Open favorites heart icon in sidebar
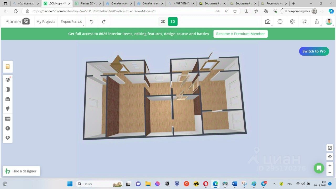Screen dimensions: 336x189 tap(8, 138)
